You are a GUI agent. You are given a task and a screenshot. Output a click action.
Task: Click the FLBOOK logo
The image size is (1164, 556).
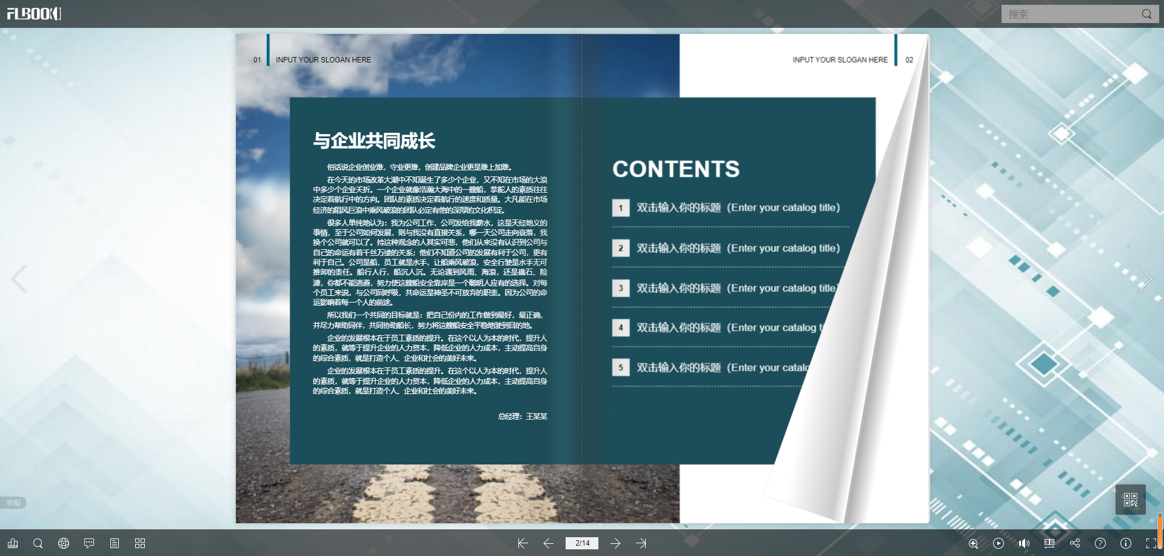pyautogui.click(x=34, y=13)
